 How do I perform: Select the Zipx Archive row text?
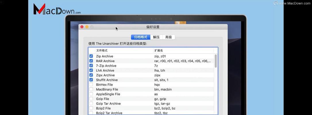pos(105,75)
